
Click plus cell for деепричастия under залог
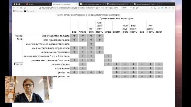coord(159,76)
